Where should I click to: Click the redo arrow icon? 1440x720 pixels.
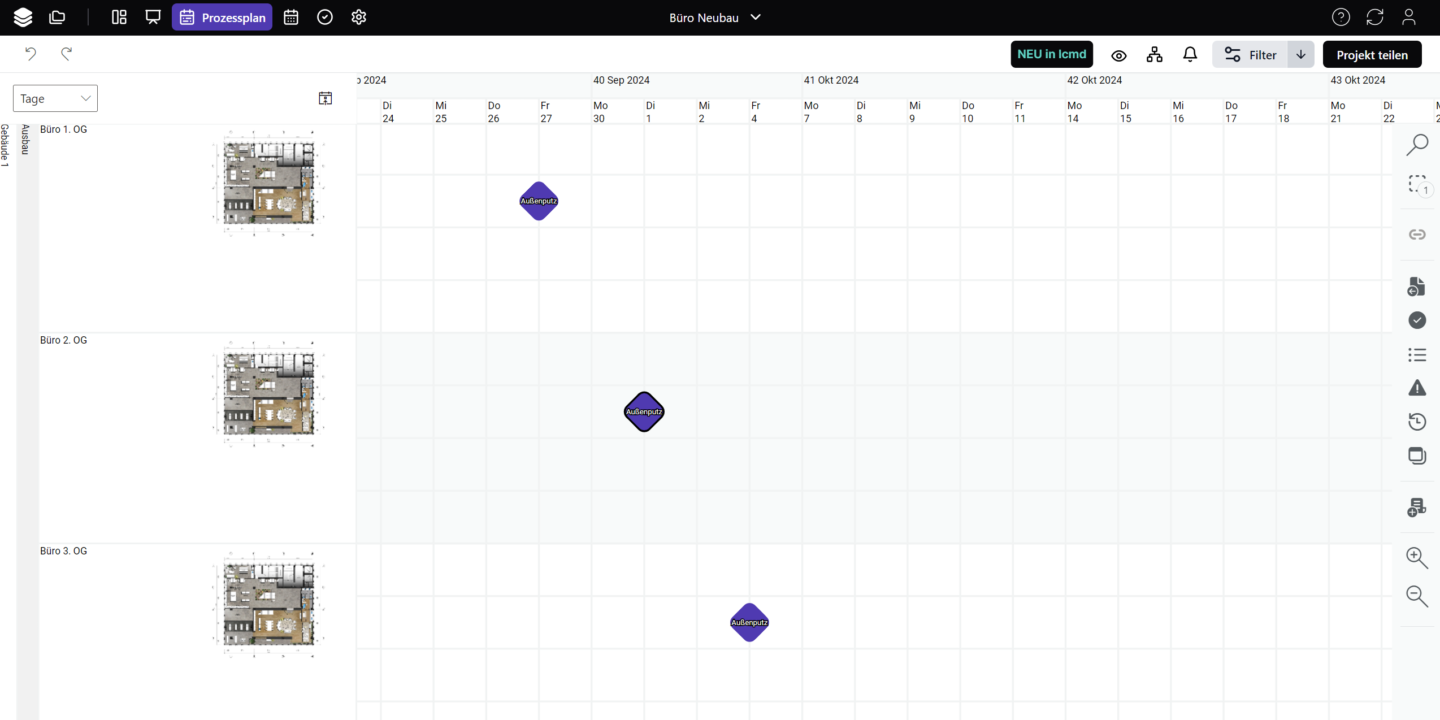tap(66, 54)
